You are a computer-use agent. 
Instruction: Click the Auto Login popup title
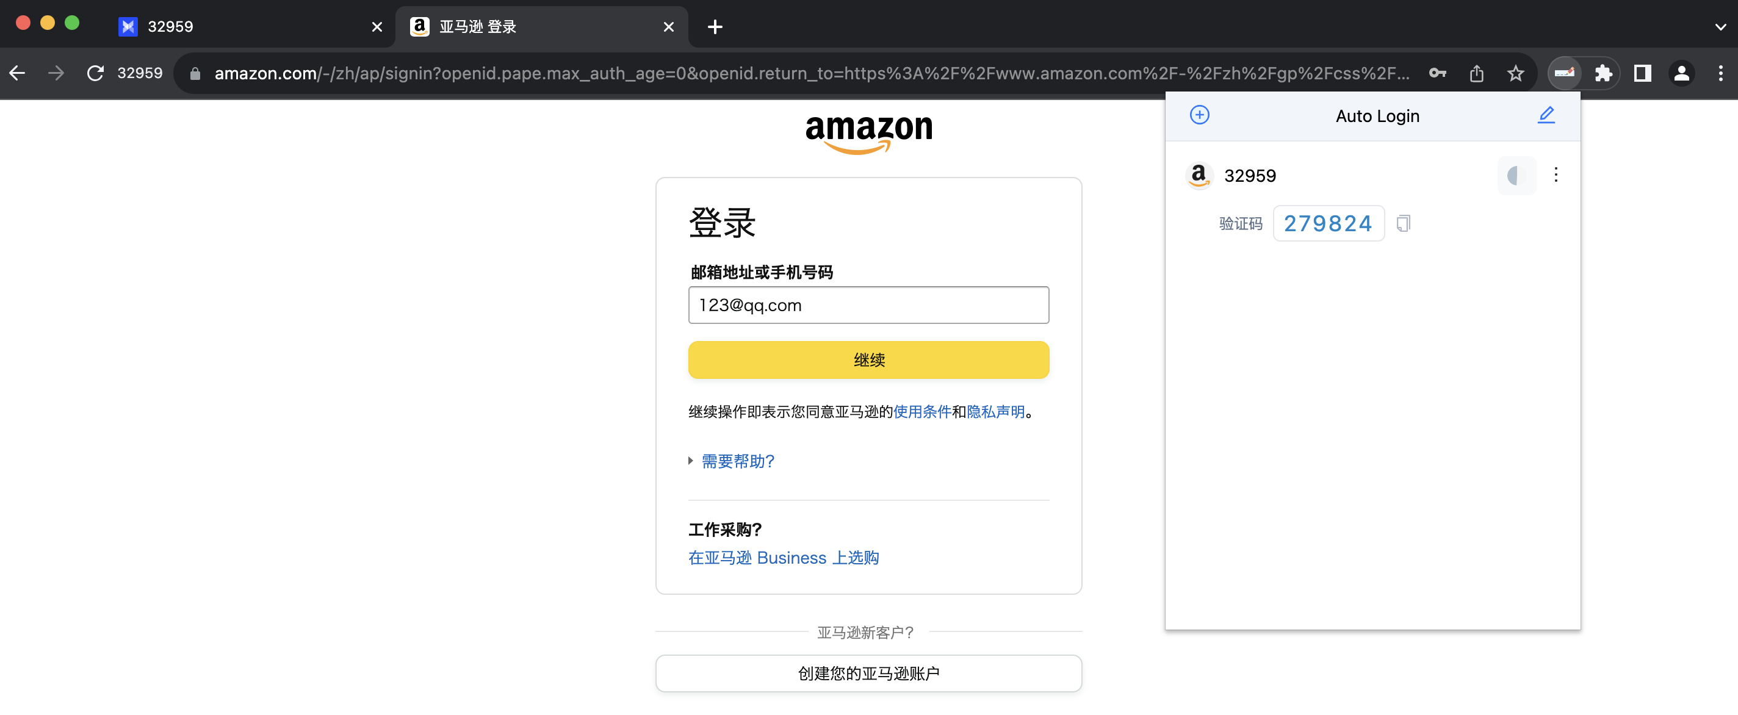click(1377, 116)
